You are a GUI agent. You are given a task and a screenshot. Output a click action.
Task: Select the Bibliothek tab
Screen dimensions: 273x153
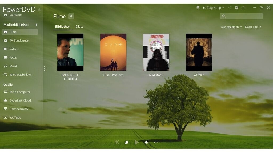pyautogui.click(x=63, y=27)
